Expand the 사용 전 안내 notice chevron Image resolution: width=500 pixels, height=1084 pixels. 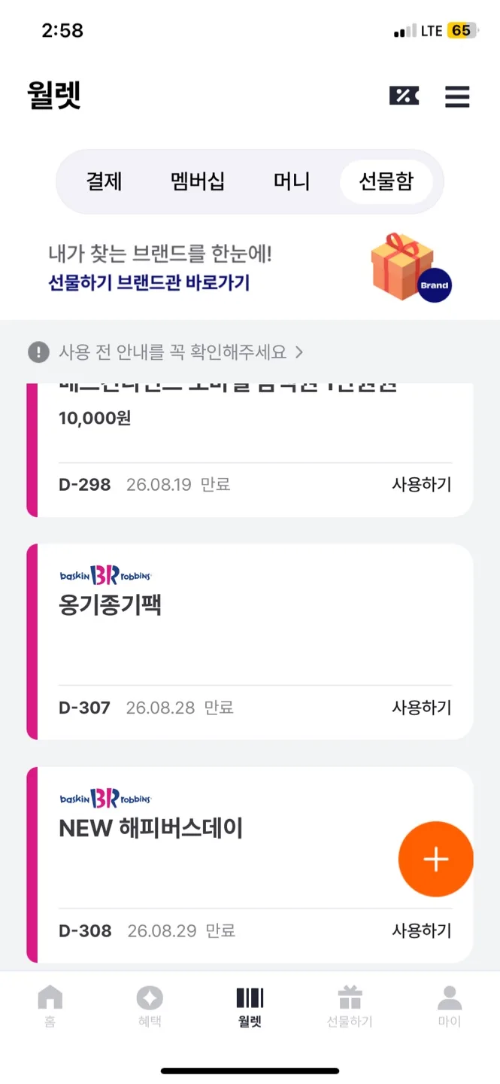[299, 352]
